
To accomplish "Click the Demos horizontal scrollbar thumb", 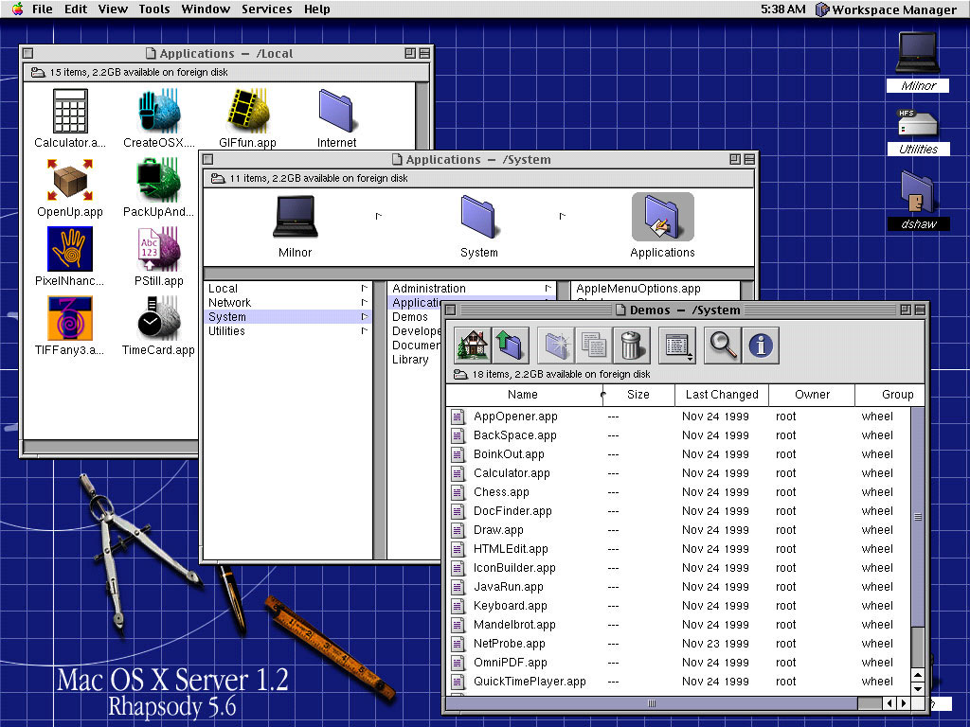I will [652, 703].
